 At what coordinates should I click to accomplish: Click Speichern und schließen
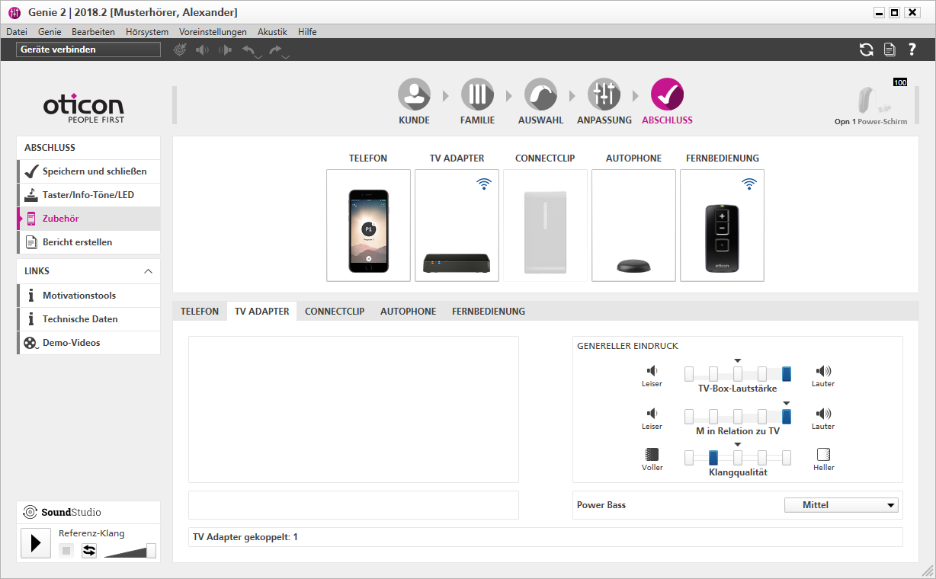94,171
